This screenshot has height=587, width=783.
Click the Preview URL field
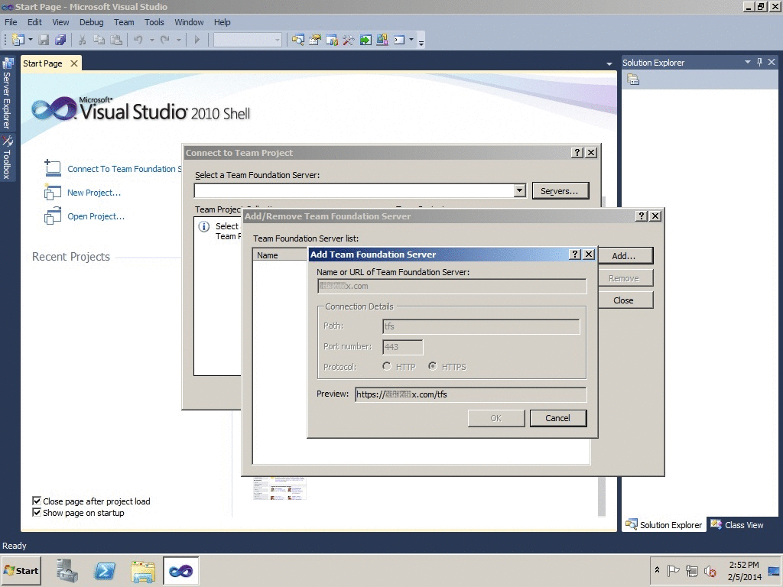[470, 394]
